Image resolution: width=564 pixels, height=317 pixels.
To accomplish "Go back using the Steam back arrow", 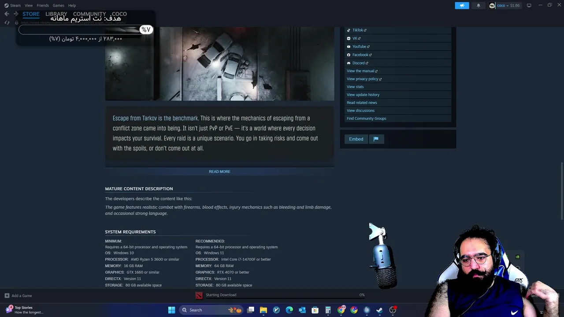I will coord(7,14).
